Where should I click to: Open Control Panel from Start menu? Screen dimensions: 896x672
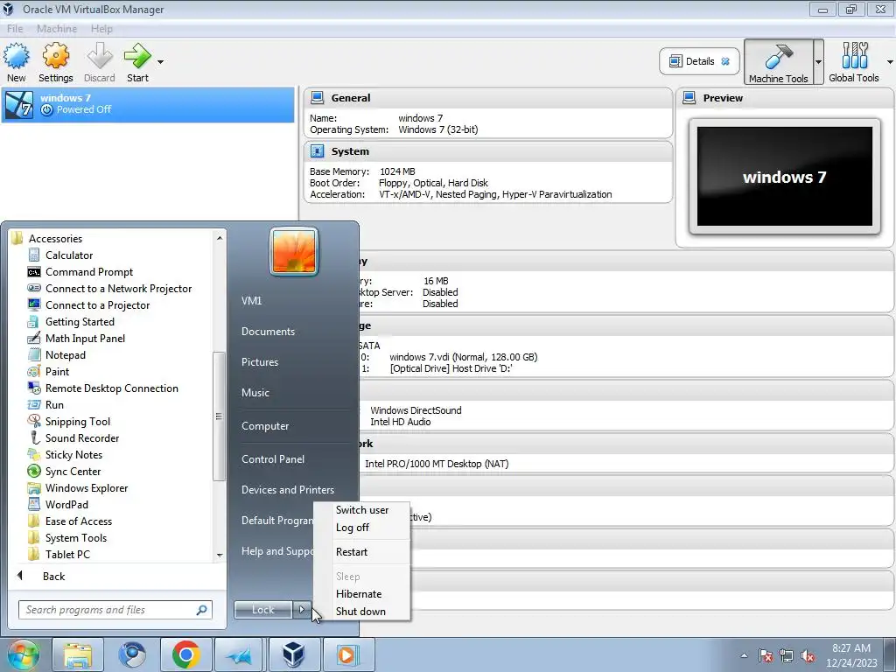[x=273, y=458]
